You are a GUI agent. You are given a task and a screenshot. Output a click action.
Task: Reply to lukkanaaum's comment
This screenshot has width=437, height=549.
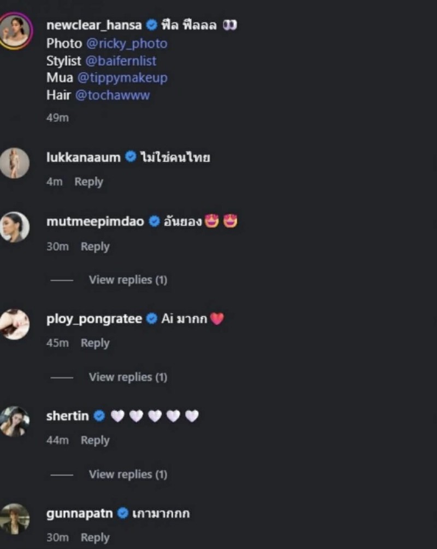[88, 182]
